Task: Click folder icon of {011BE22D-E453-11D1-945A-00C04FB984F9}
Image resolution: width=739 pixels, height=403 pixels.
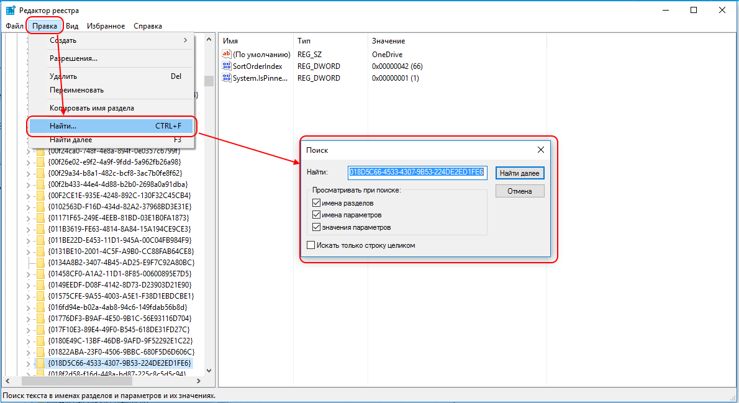Action: [x=40, y=240]
